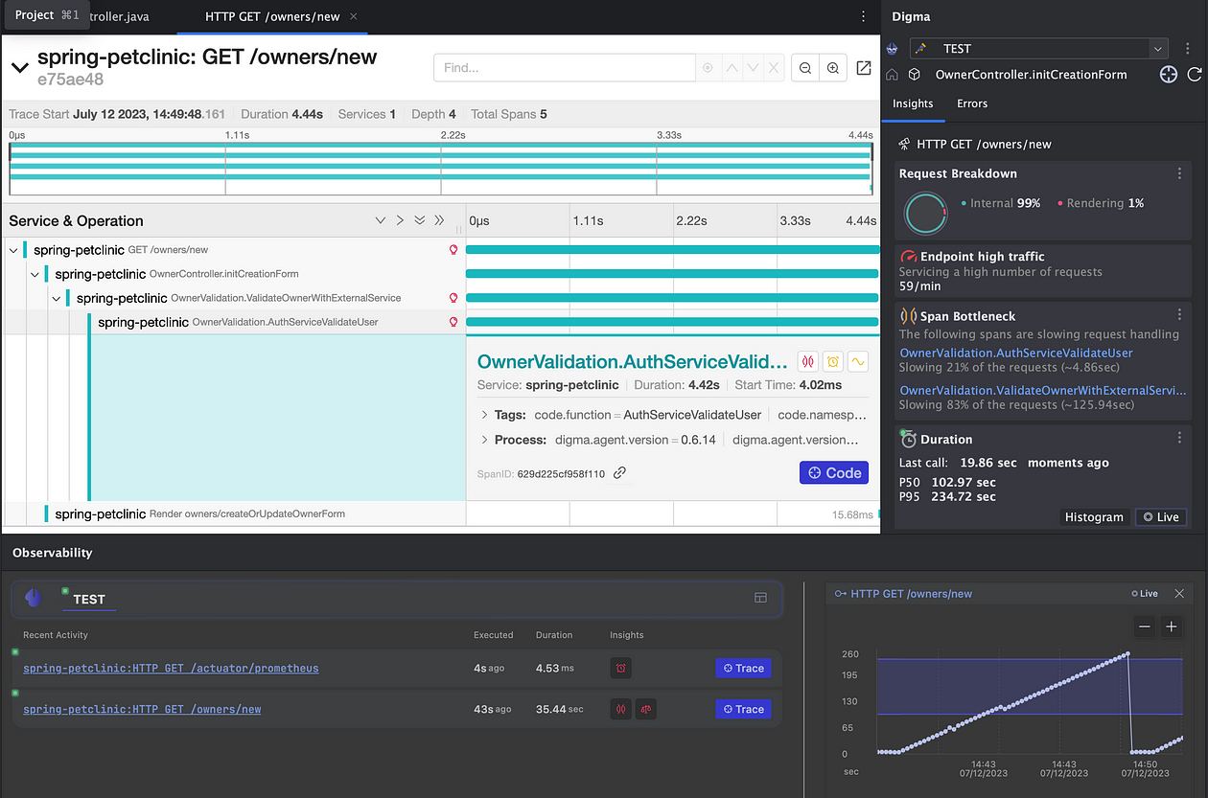Click the zoom-out magnifier in trace viewer

click(804, 67)
